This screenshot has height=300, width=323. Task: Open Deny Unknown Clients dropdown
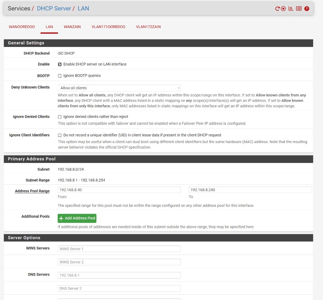[x=119, y=88]
